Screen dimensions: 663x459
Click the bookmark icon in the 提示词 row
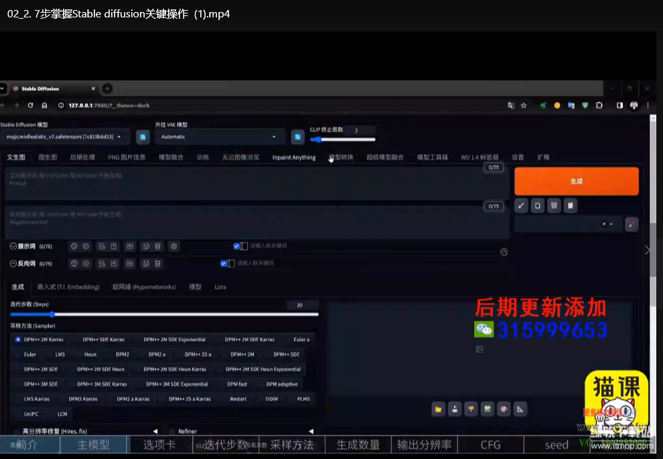coord(114,246)
